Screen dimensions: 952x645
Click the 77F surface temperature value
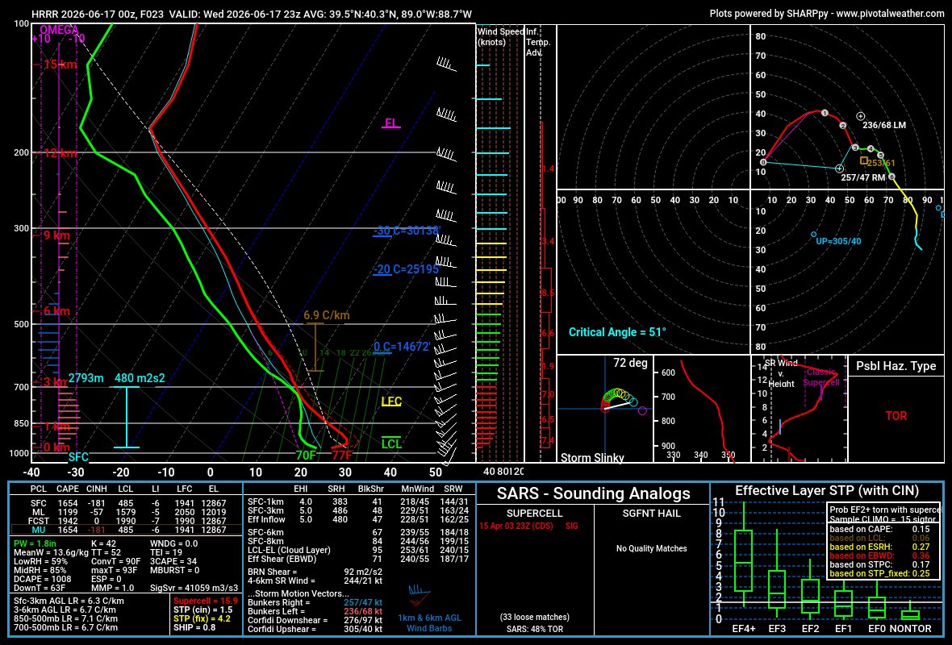click(x=342, y=455)
